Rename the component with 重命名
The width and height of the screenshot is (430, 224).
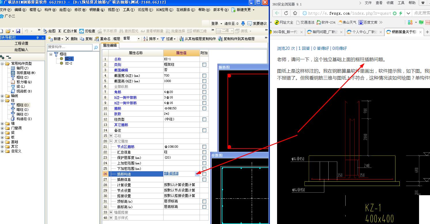point(103,39)
